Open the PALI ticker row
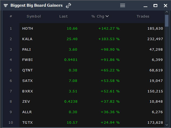The height and width of the screenshot is (128, 171). pyautogui.click(x=27, y=49)
